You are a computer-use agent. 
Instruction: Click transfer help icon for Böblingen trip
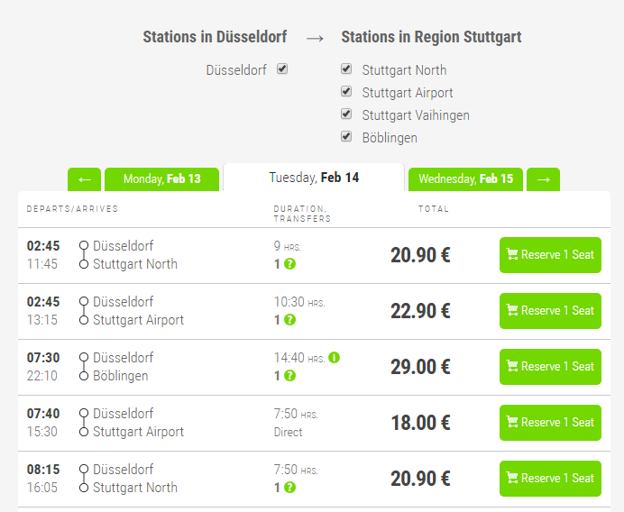tap(289, 376)
